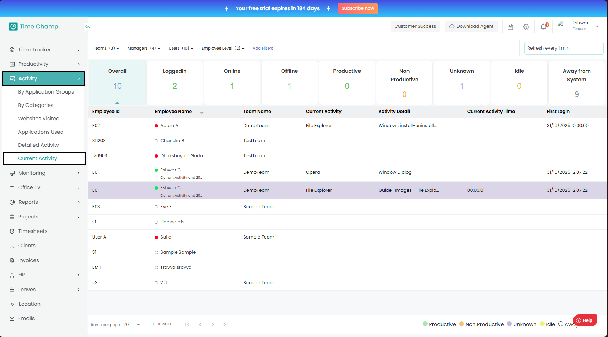Open the Teams filter dropdown
The image size is (608, 337).
click(x=106, y=48)
